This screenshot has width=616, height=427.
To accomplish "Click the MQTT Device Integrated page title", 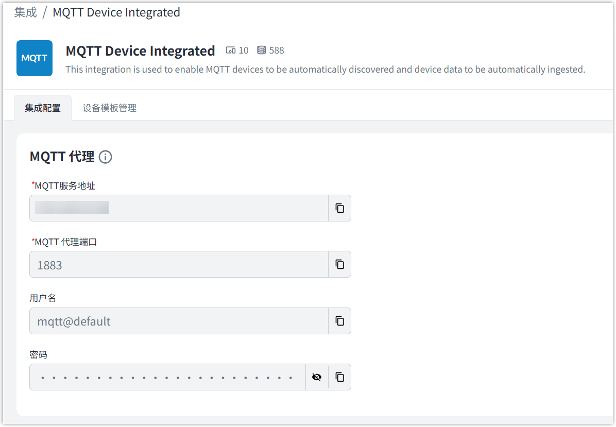I will coord(140,51).
